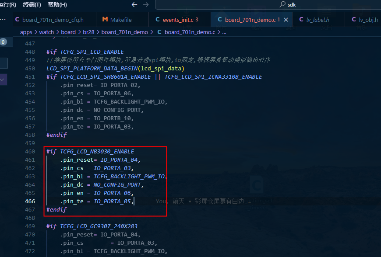Go back with the left arrow
The height and width of the screenshot is (257, 381).
(134, 5)
